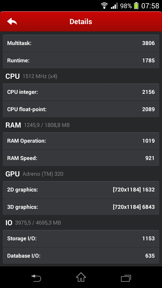Viewport: 162px width, 288px height.
Task: Open the recent apps navigation button
Action: pyautogui.click(x=126, y=278)
